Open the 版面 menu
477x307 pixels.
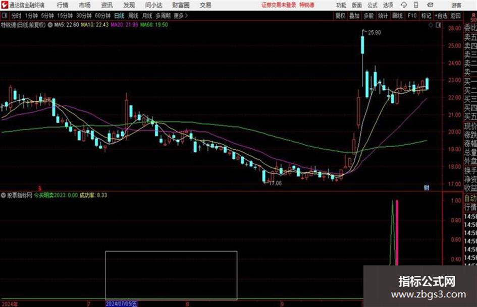pos(357,5)
